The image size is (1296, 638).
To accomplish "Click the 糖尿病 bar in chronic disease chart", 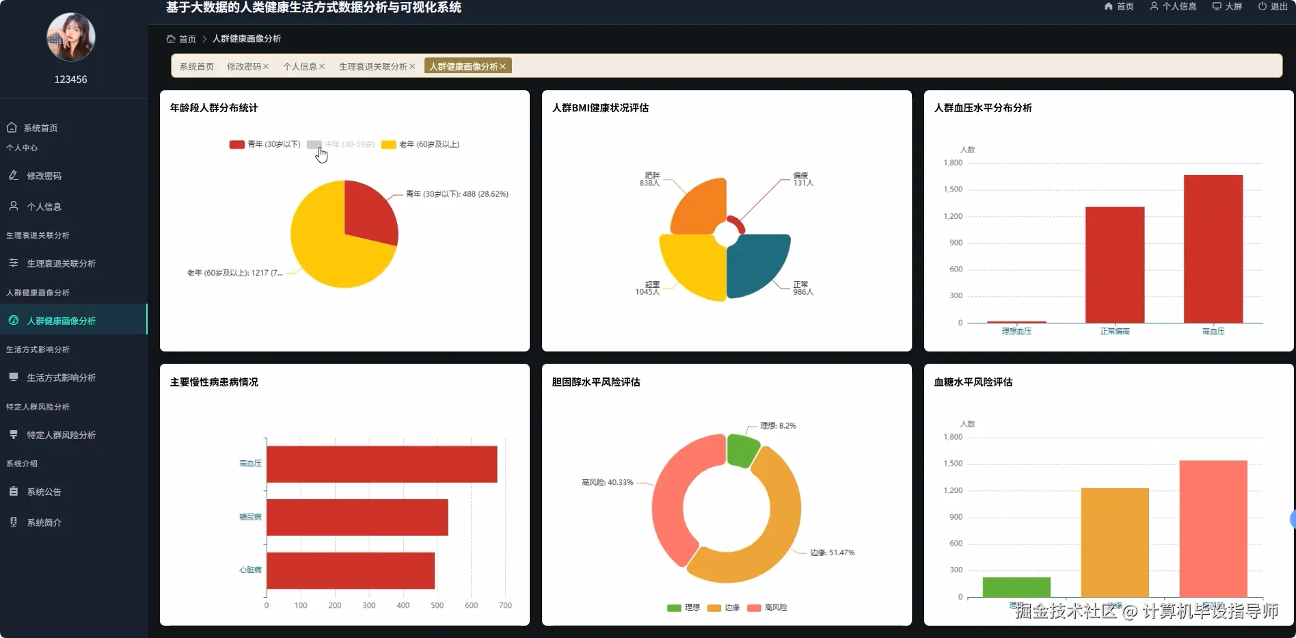I will (x=357, y=517).
